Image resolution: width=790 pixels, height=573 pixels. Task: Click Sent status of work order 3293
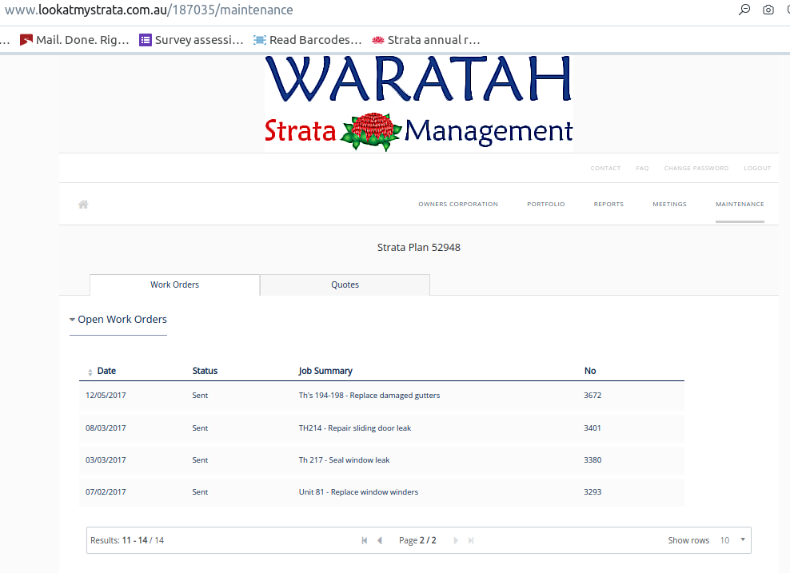coord(200,492)
